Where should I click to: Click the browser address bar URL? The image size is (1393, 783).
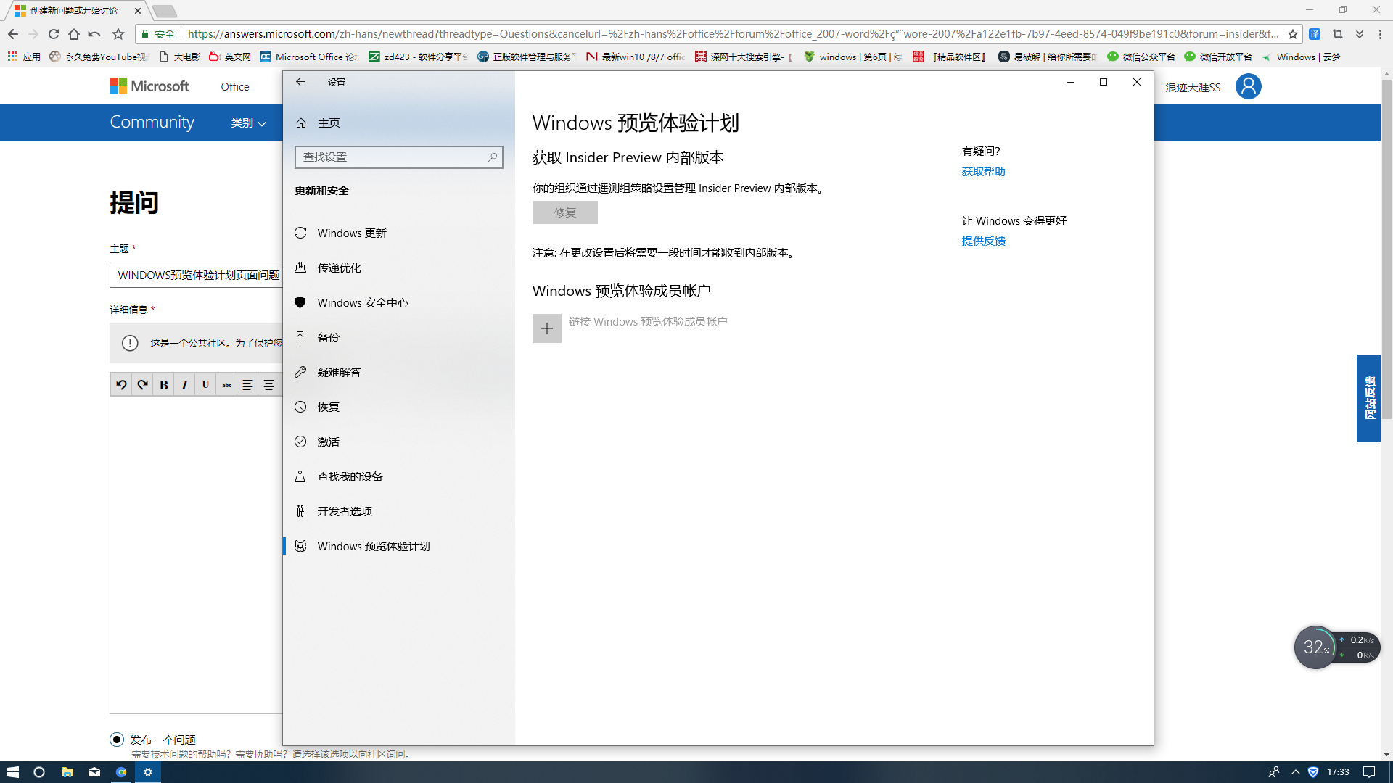coord(733,34)
